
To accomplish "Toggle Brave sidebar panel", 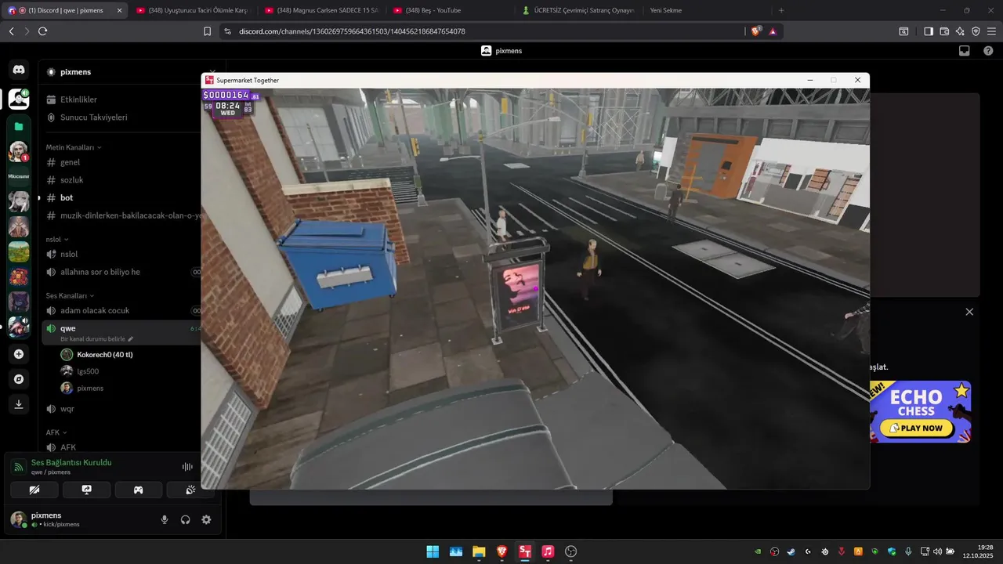I will tap(929, 31).
